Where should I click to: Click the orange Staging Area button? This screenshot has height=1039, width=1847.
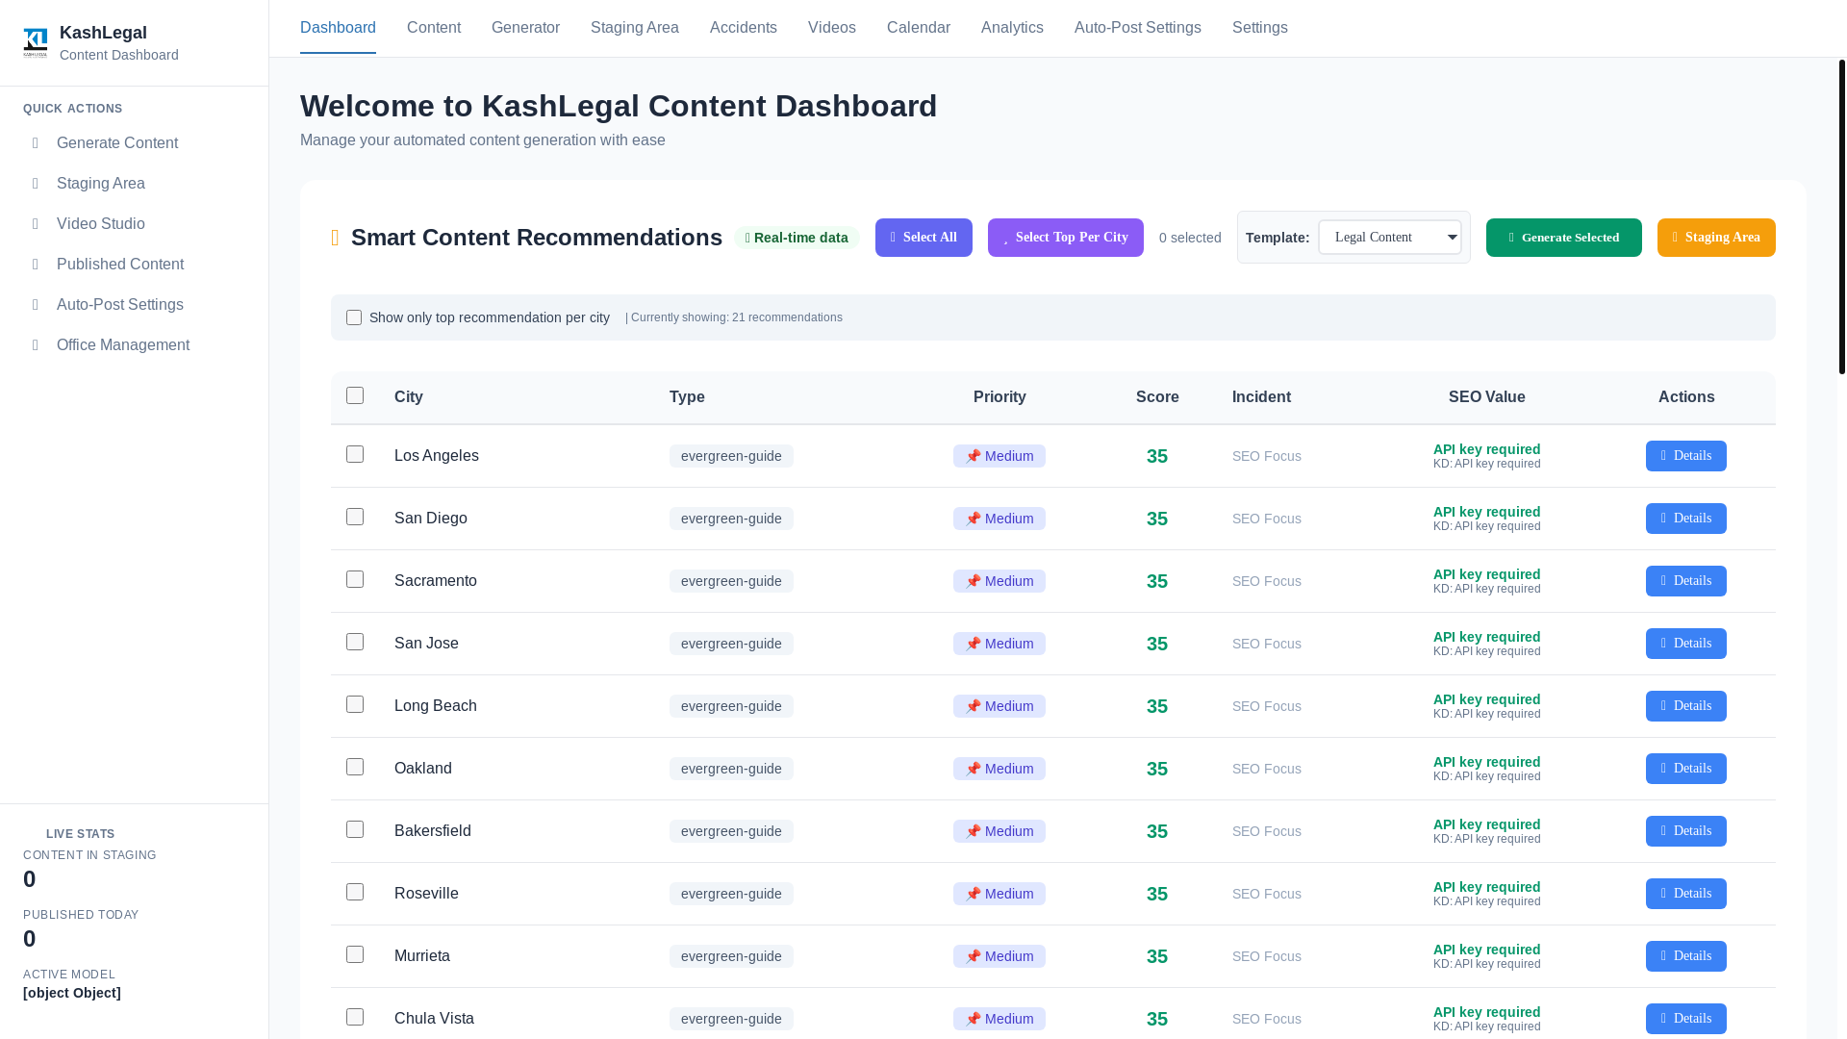coord(1716,238)
